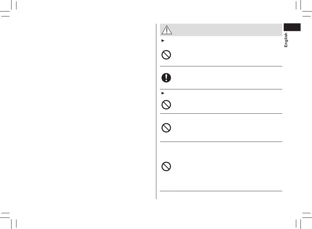Click the vertical divider line left of the icons
Image resolution: width=312 pixels, height=229 pixels.
pyautogui.click(x=156, y=111)
